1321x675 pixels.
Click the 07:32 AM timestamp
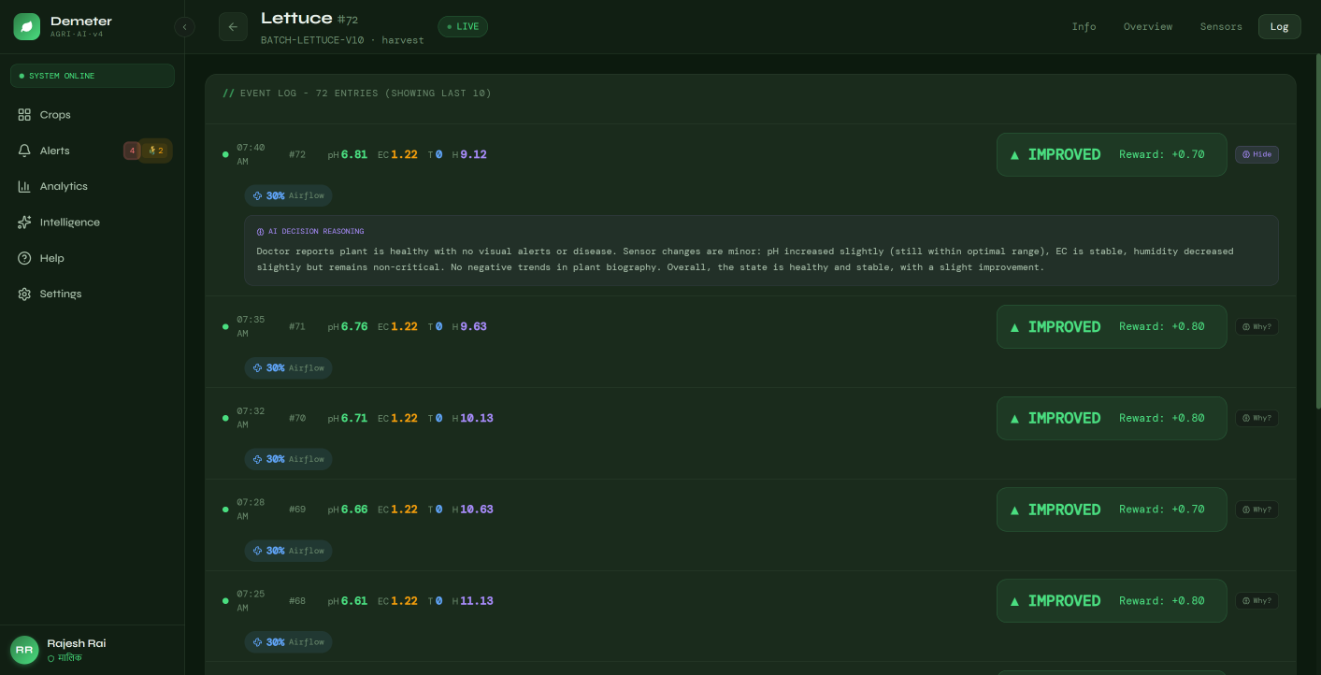pyautogui.click(x=251, y=418)
